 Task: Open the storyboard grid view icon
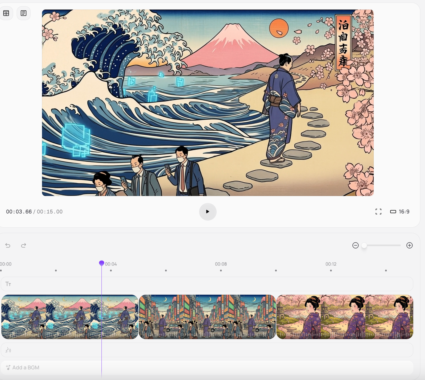[6, 13]
